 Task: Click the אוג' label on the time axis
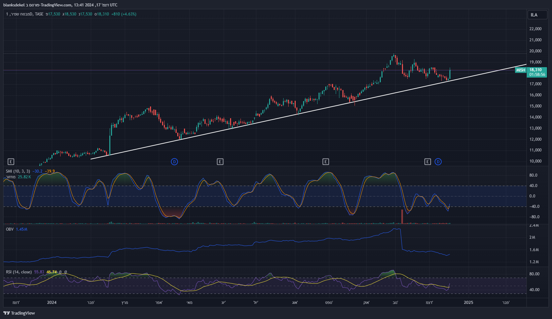point(295,303)
